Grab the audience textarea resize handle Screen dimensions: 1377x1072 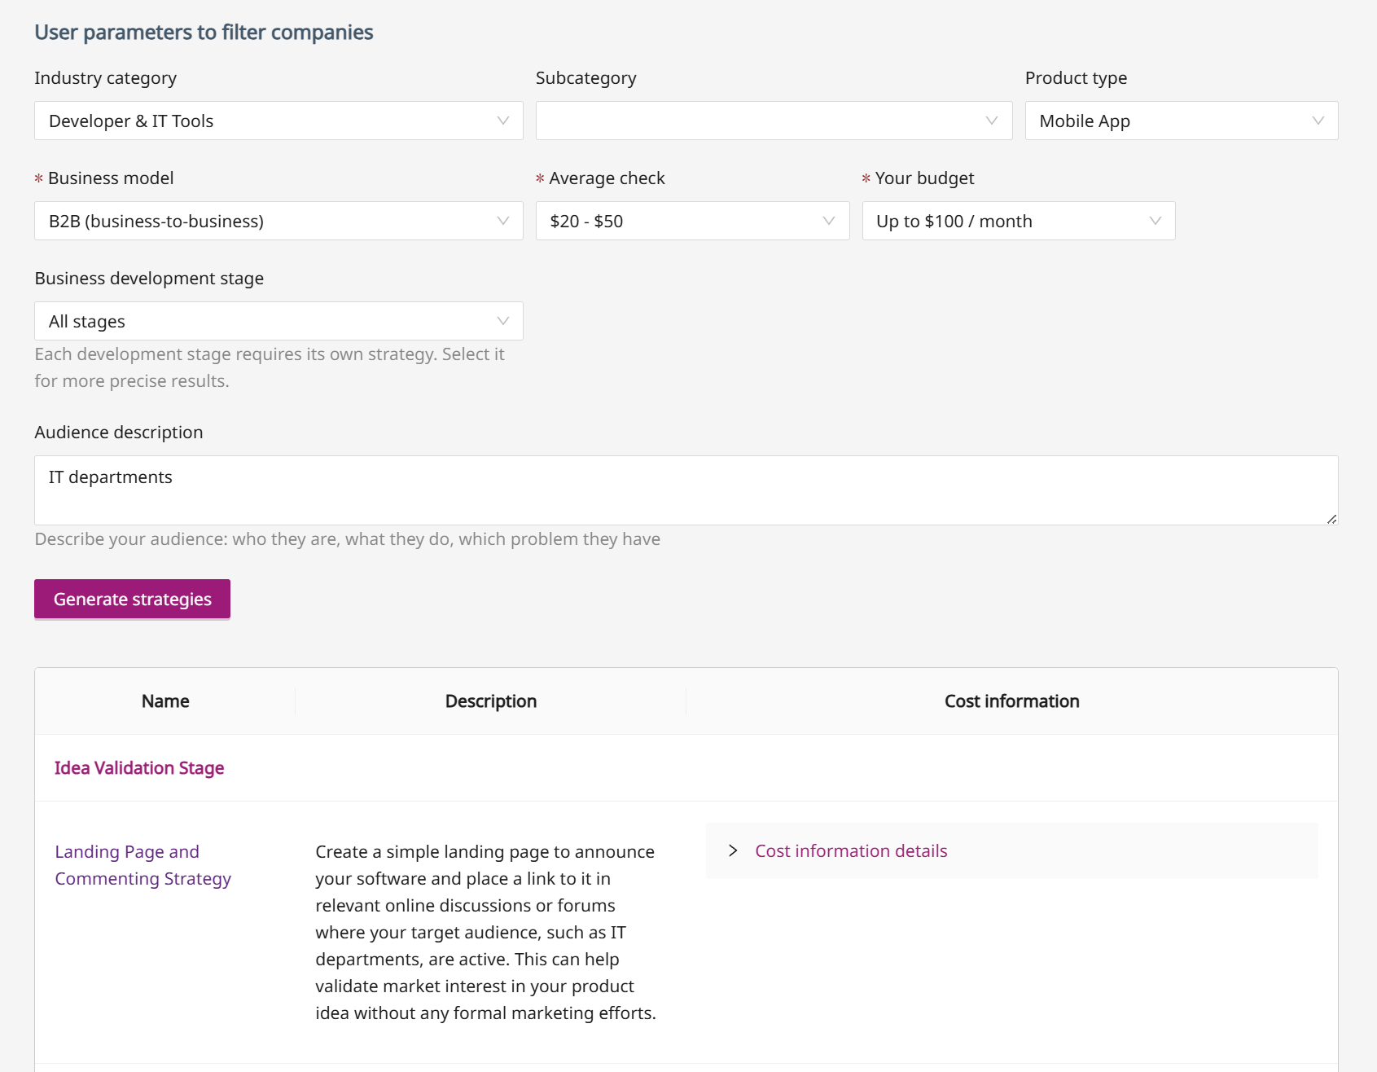[x=1331, y=519]
